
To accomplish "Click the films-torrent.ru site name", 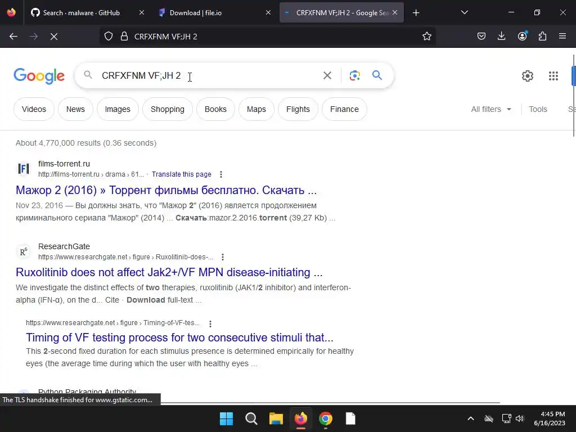I will [64, 164].
